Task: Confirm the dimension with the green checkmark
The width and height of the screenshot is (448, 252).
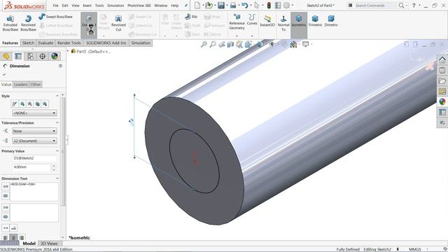Action: tap(4, 75)
